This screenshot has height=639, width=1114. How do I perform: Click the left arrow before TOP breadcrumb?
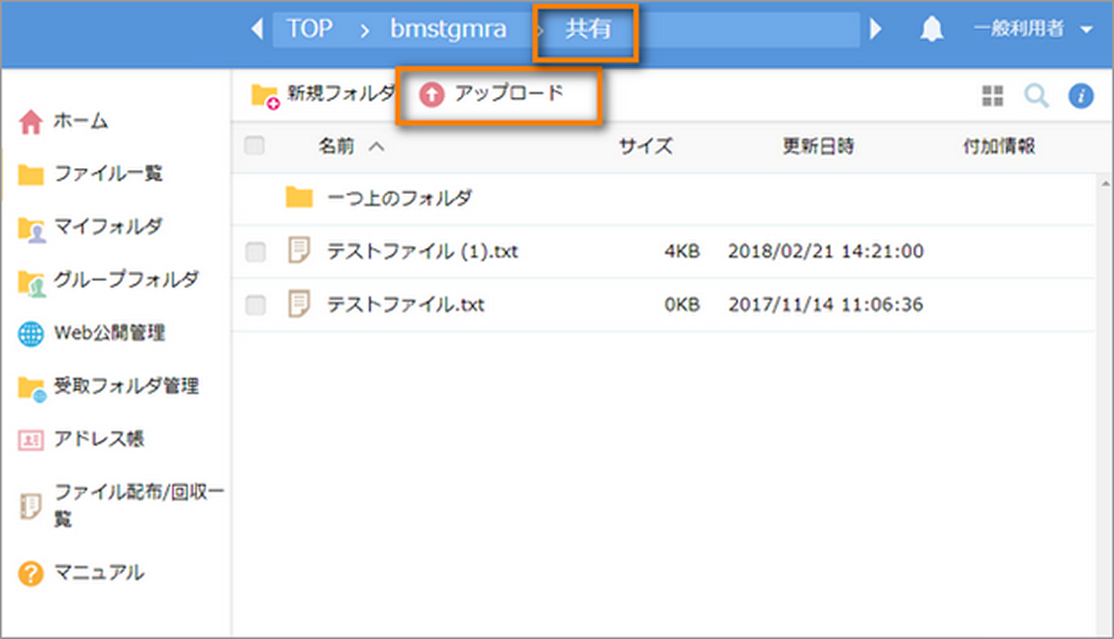[x=257, y=29]
